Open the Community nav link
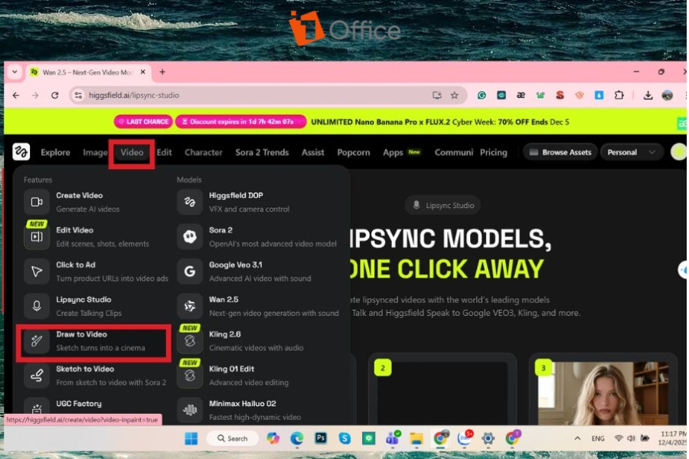Viewport: 689px width, 459px height. pyautogui.click(x=454, y=152)
